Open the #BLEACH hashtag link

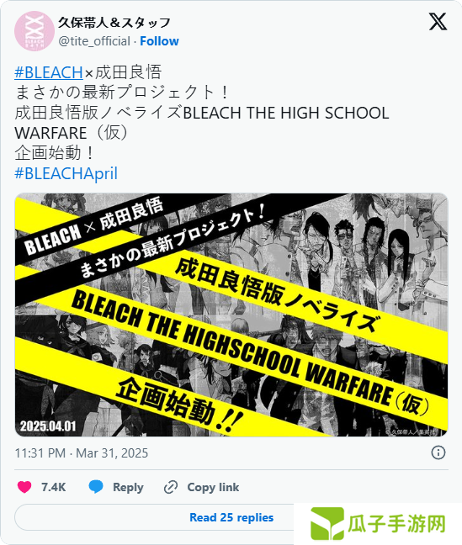click(49, 72)
